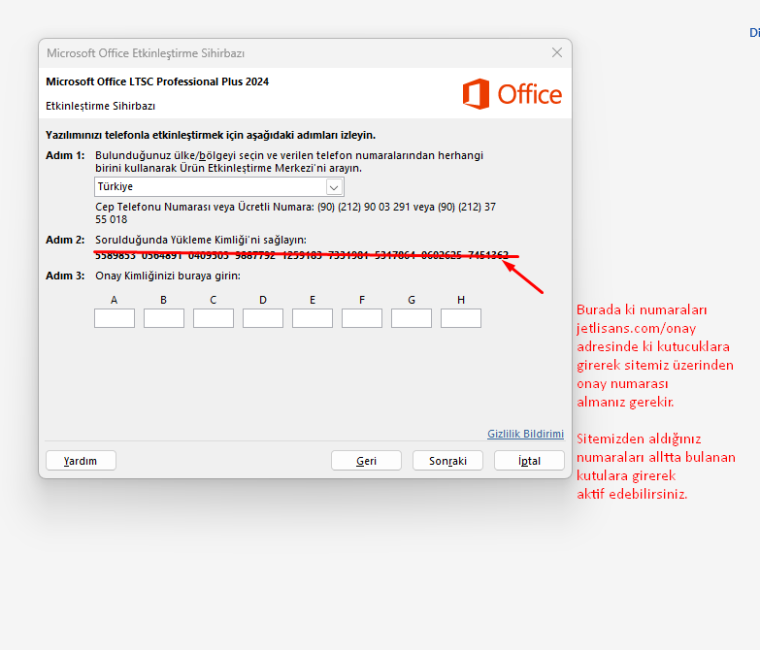Viewport: 760px width, 650px height.
Task: Click the partially visible link at top right
Action: 753,33
